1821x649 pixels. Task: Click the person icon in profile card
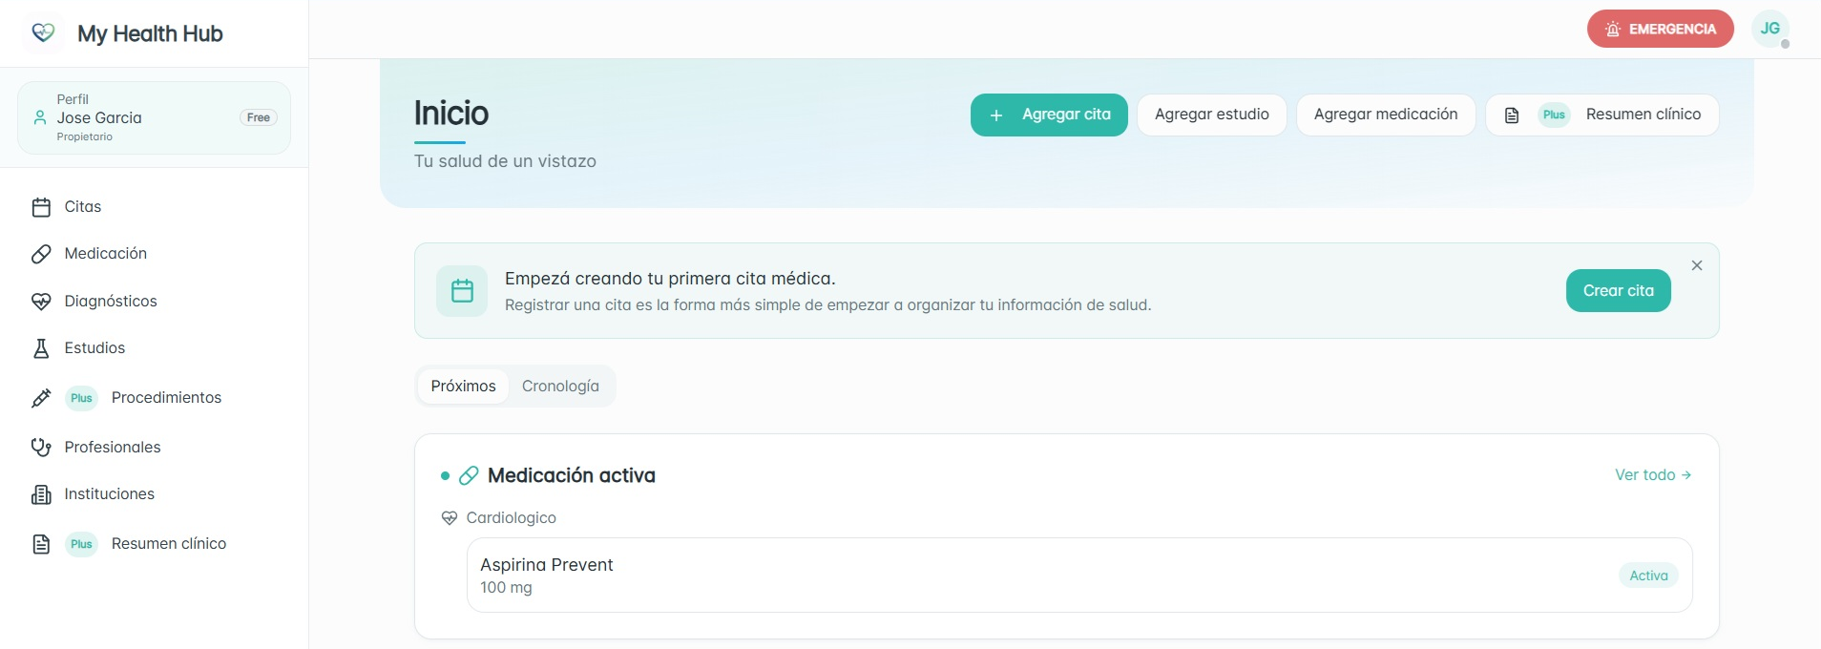point(40,117)
